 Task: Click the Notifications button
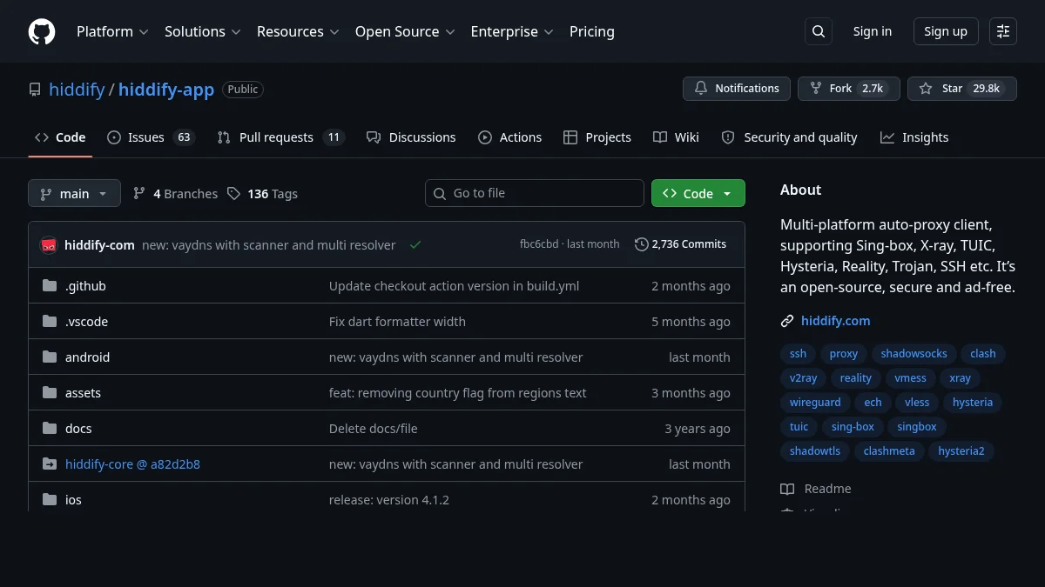point(737,89)
